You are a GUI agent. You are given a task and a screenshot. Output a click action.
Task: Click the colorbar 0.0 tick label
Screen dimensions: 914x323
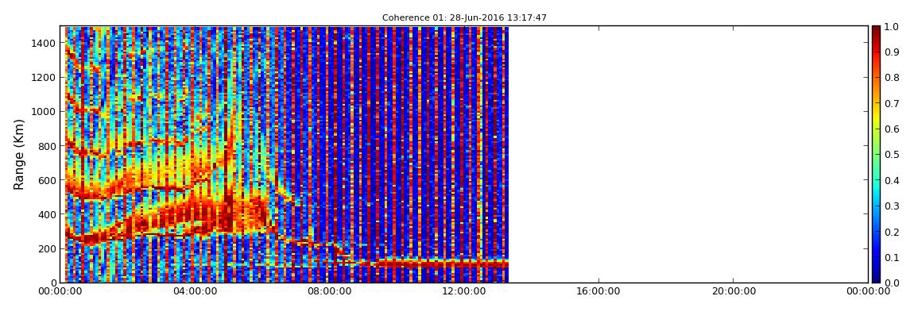point(892,283)
